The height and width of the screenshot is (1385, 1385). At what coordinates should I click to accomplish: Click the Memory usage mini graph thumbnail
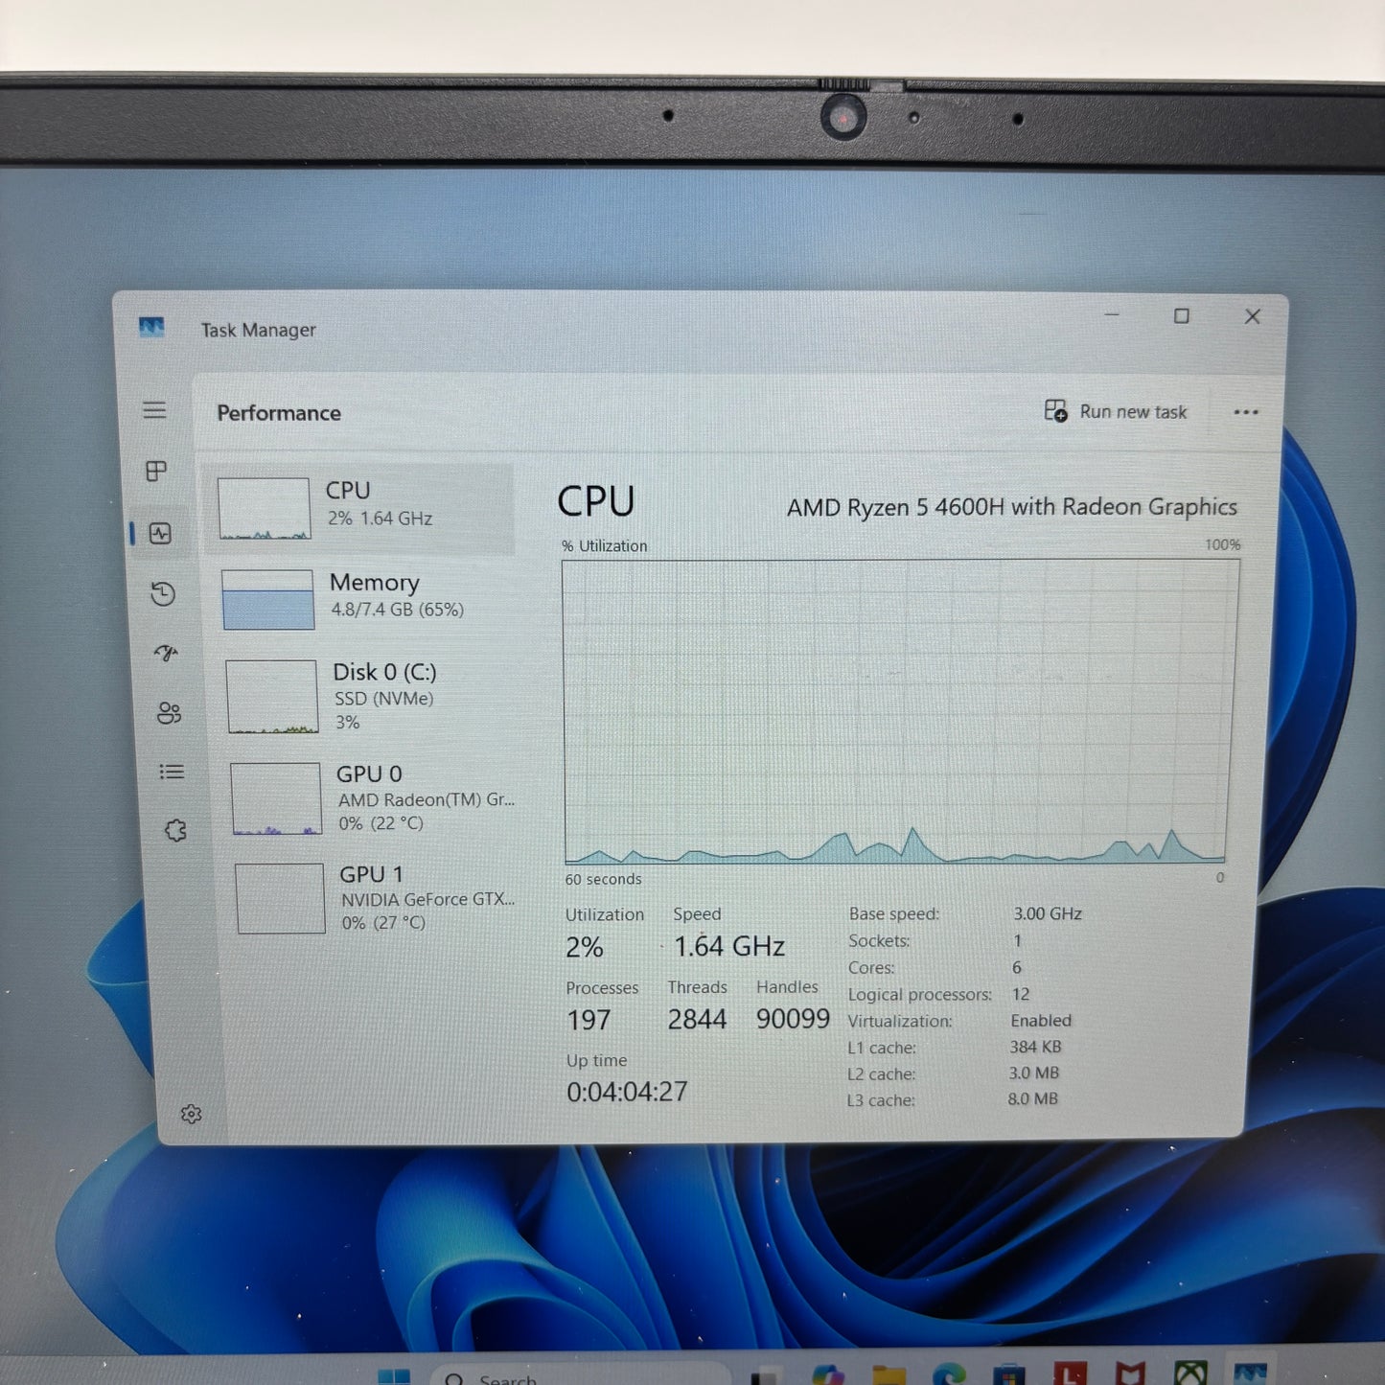[268, 600]
